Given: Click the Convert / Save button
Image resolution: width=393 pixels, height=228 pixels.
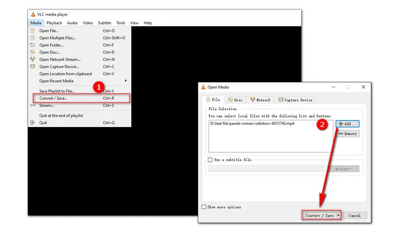Looking at the screenshot, I should (319, 215).
